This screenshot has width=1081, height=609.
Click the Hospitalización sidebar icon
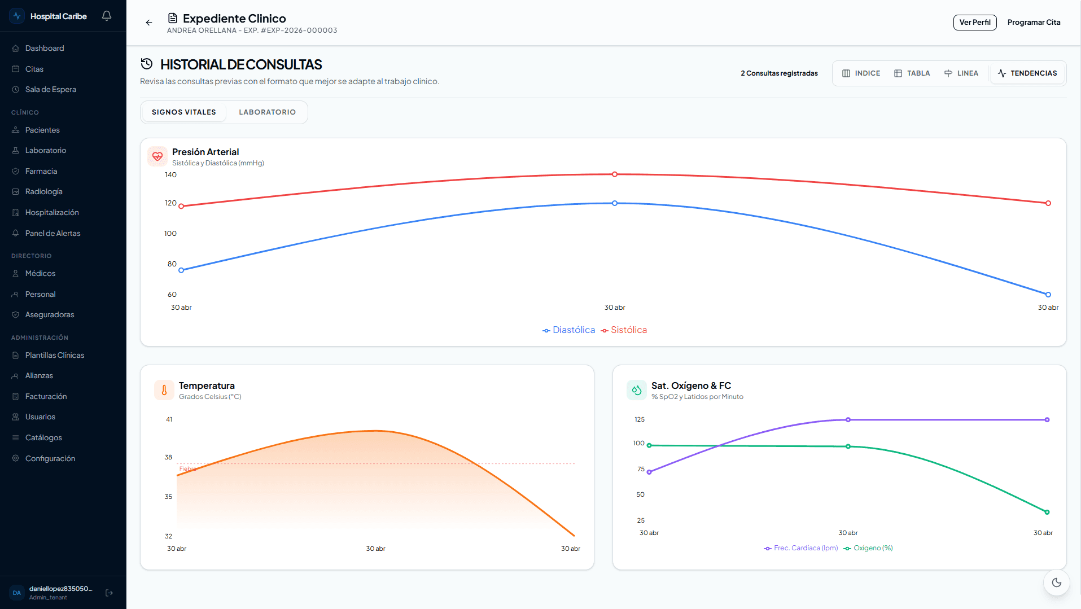coord(16,213)
